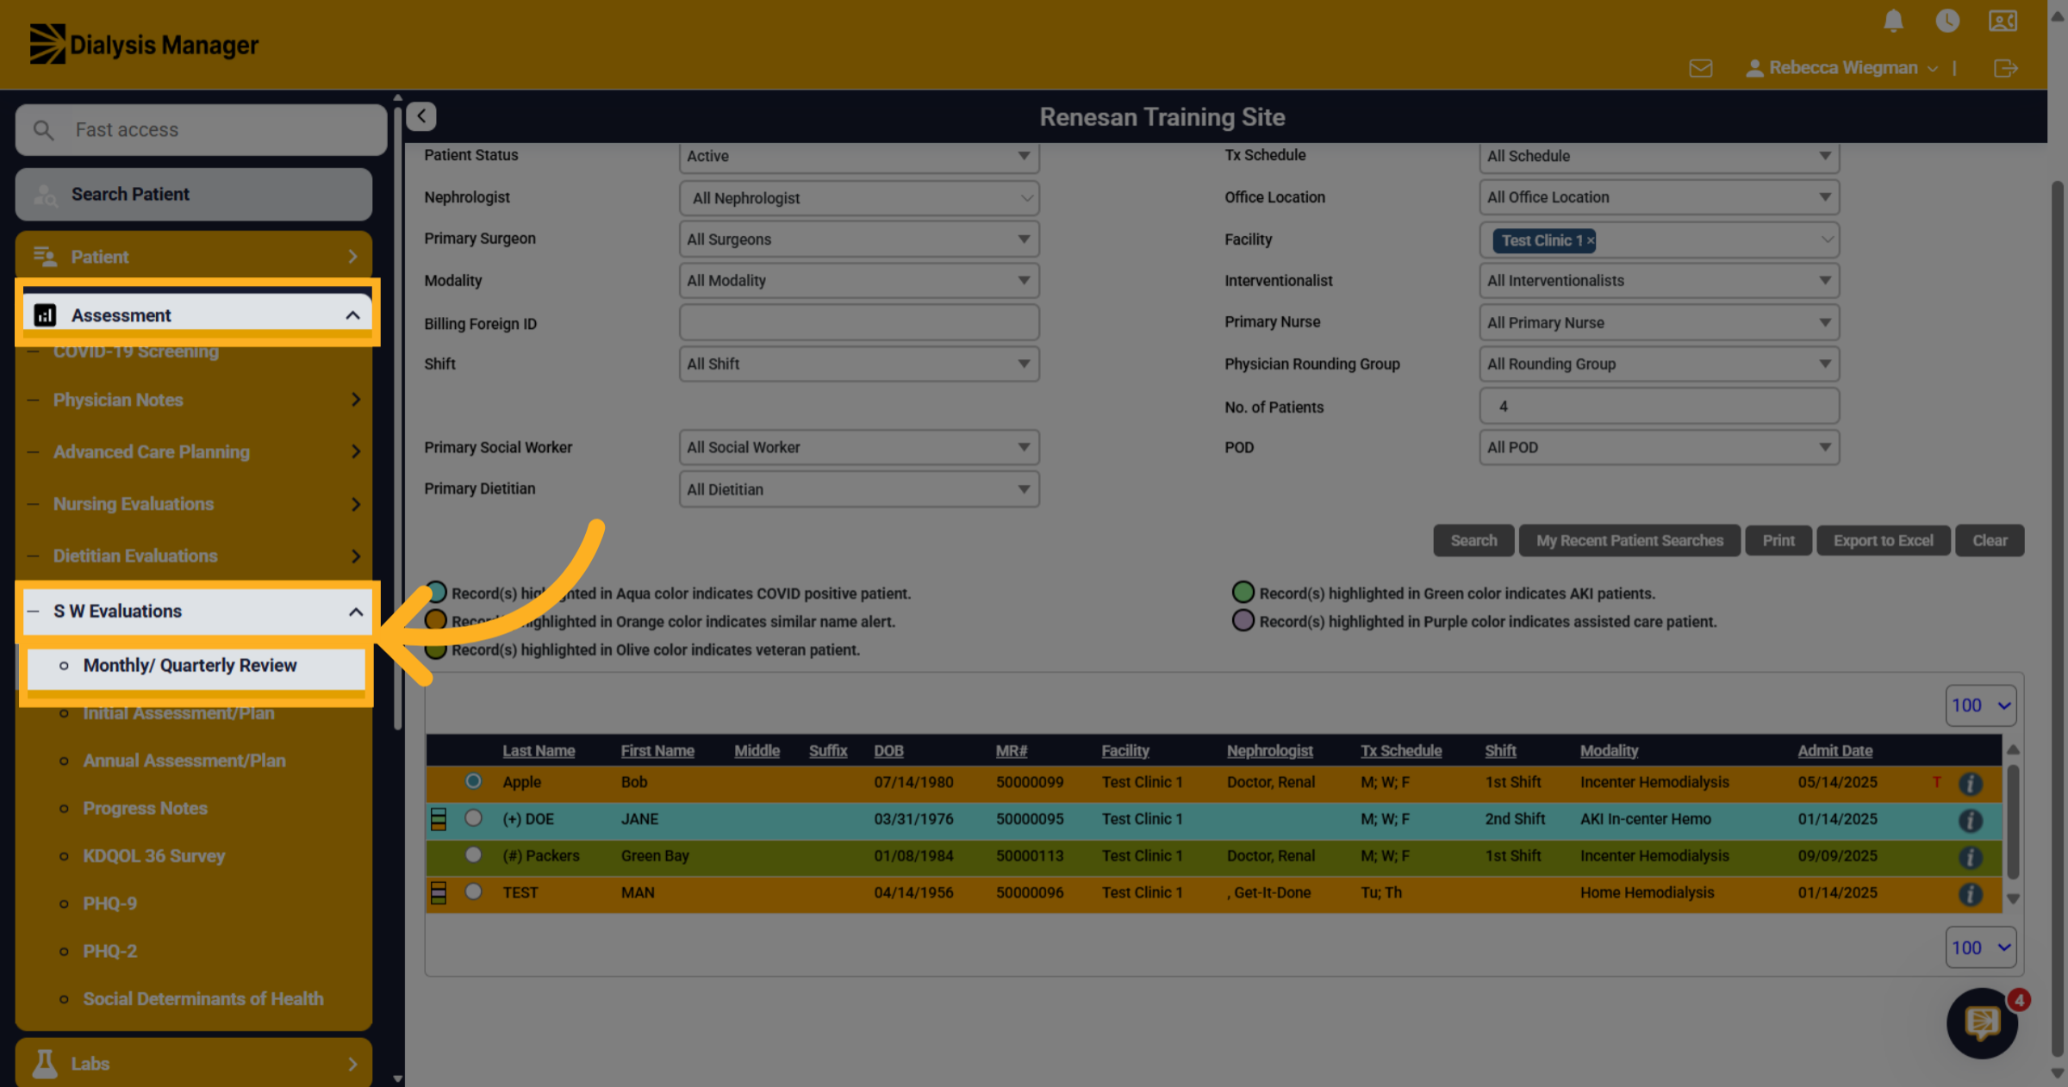Open the upper 100 page size dropdown
The image size is (2068, 1087).
point(1981,705)
